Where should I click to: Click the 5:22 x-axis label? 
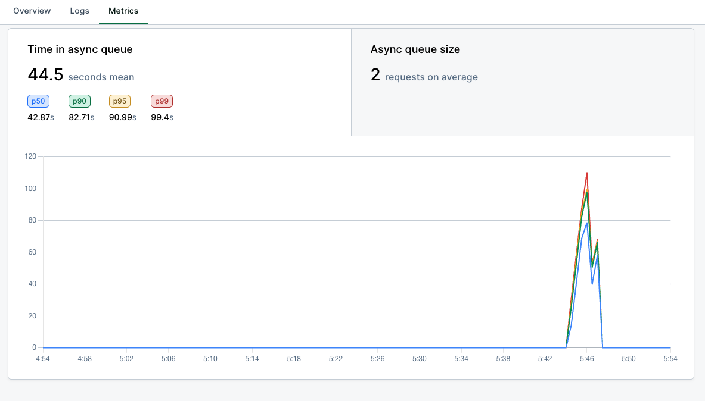click(336, 359)
